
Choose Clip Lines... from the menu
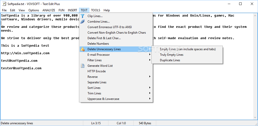116,16
